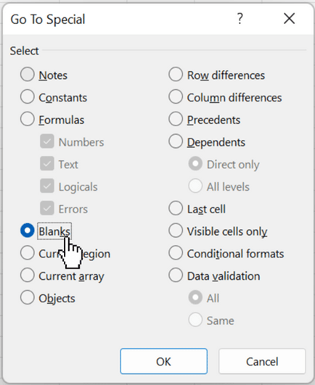Select the Formulas radio button
Image resolution: width=315 pixels, height=385 pixels.
point(28,119)
